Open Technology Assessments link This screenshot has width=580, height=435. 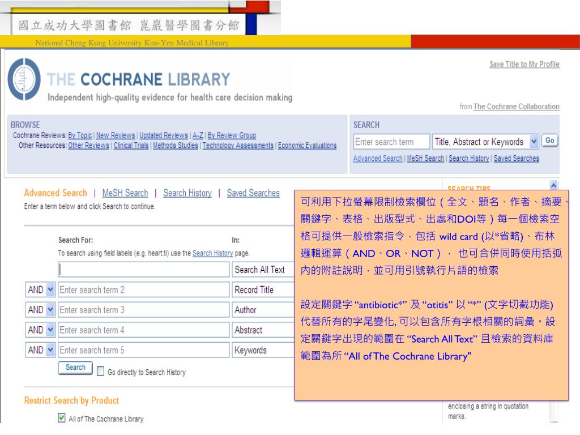click(x=238, y=146)
